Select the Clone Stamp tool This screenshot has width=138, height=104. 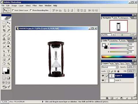pyautogui.click(x=4, y=39)
